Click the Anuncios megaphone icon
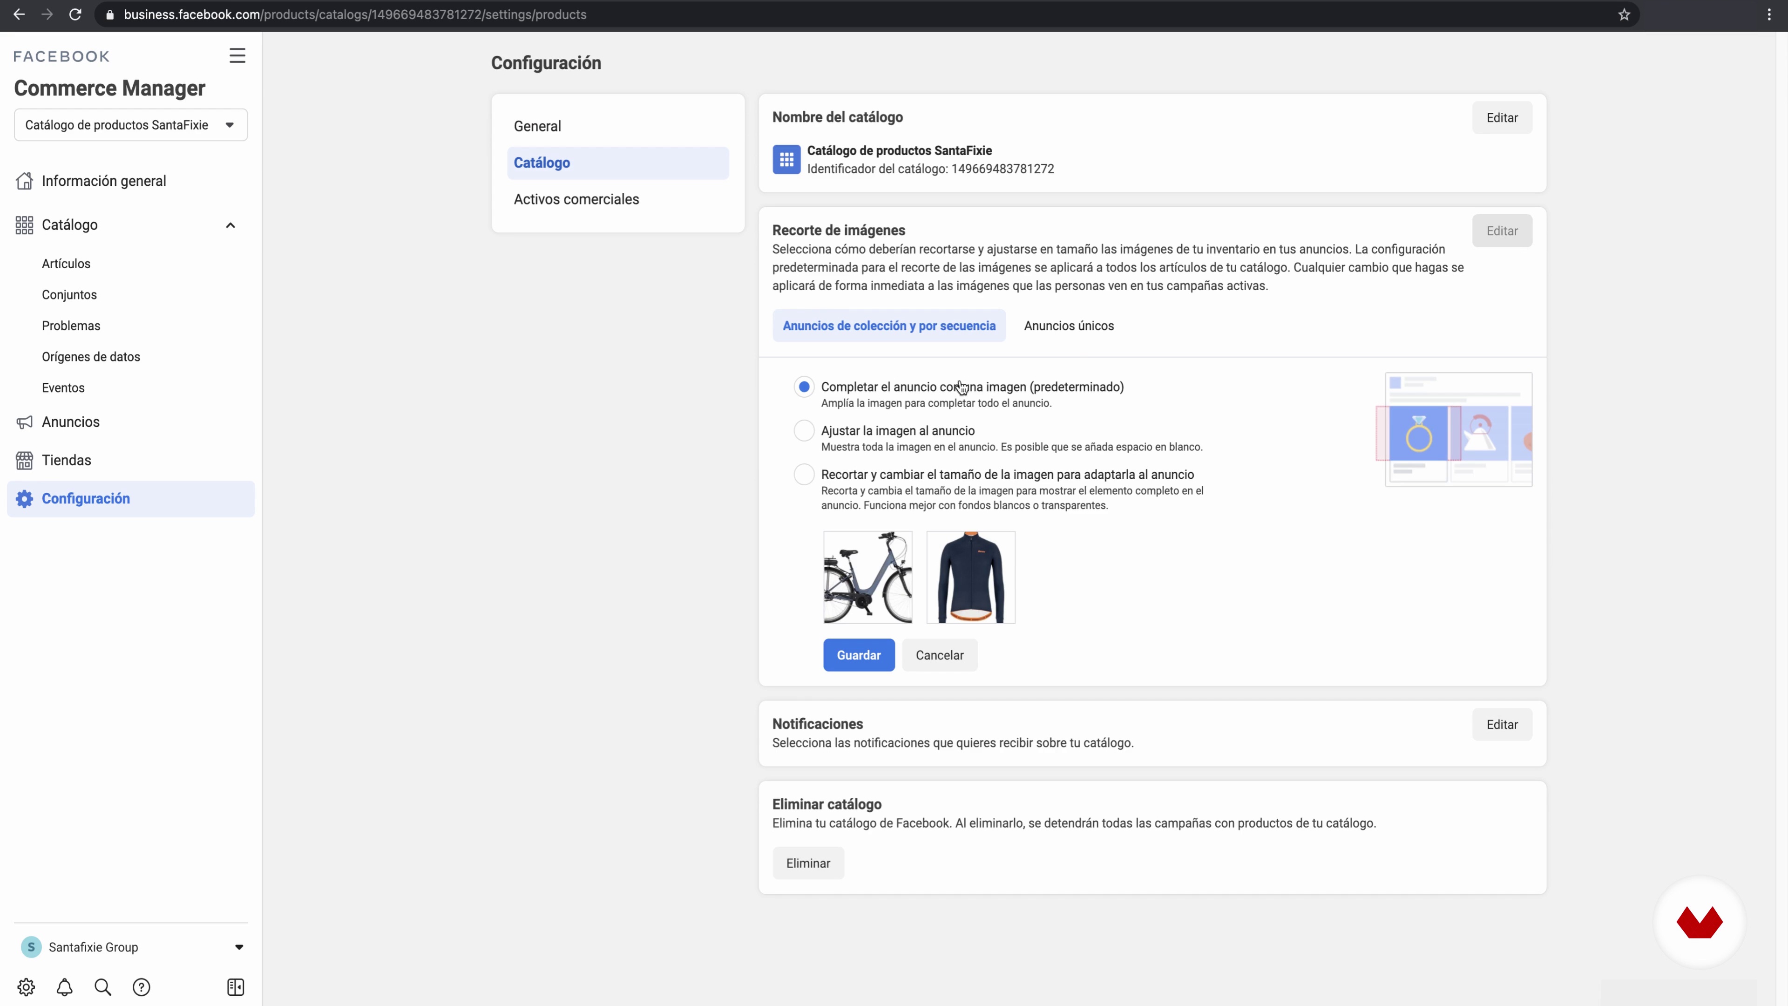The image size is (1788, 1006). tap(24, 422)
